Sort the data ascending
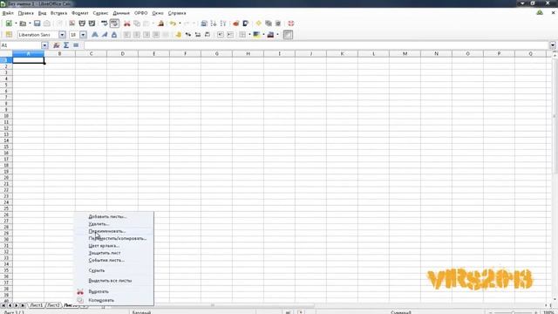558x314 pixels. pyautogui.click(x=214, y=24)
